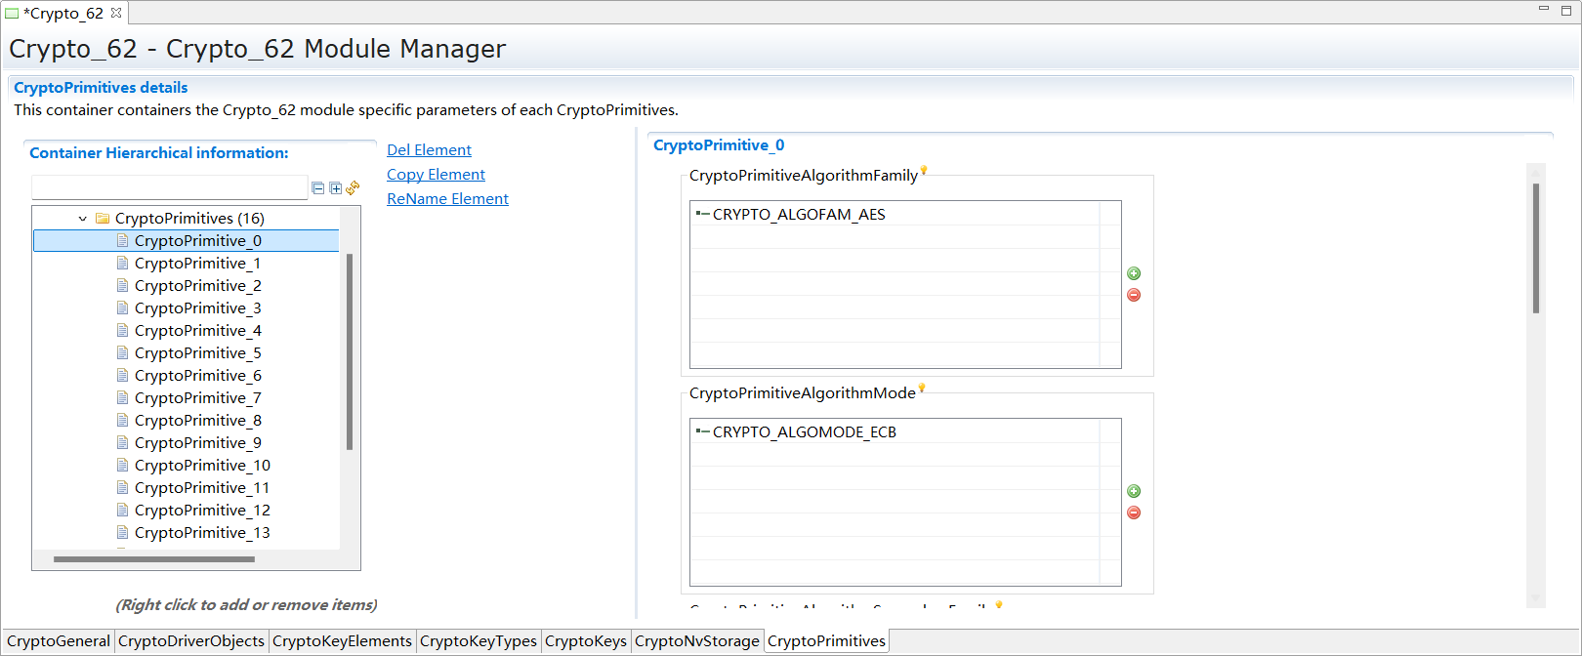Image resolution: width=1582 pixels, height=656 pixels.
Task: Select CryptoPrimitive_5 in the tree
Action: tap(197, 353)
